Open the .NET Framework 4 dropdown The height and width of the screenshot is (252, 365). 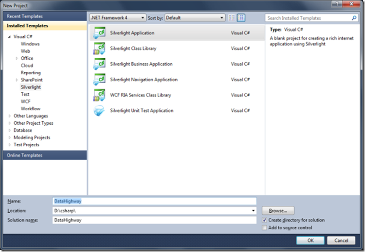pos(118,17)
